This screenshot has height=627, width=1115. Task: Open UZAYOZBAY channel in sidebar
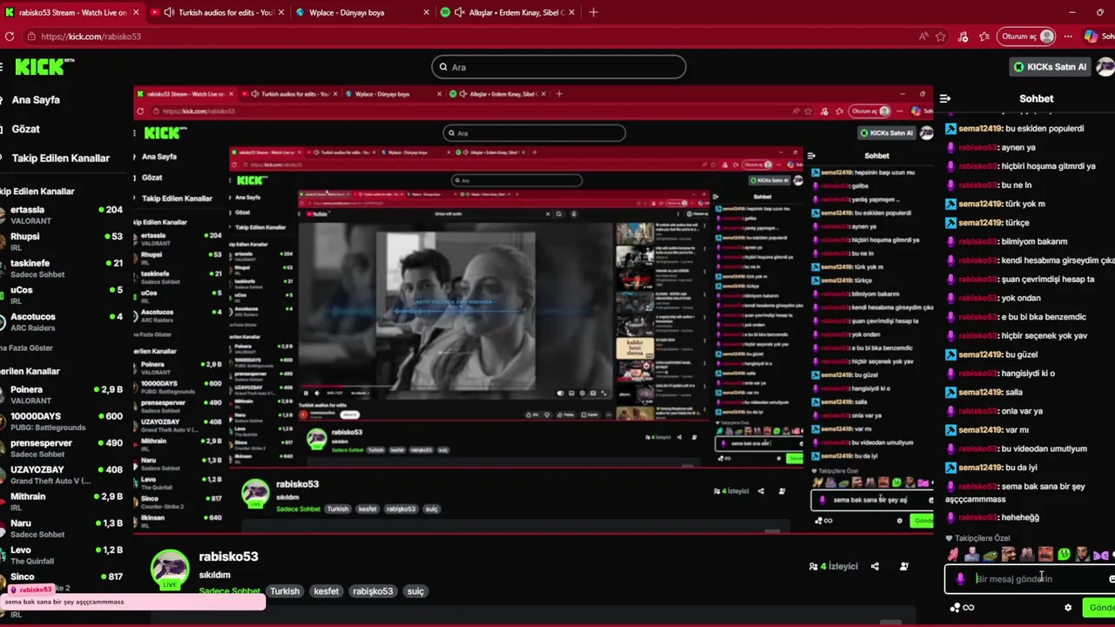point(61,475)
